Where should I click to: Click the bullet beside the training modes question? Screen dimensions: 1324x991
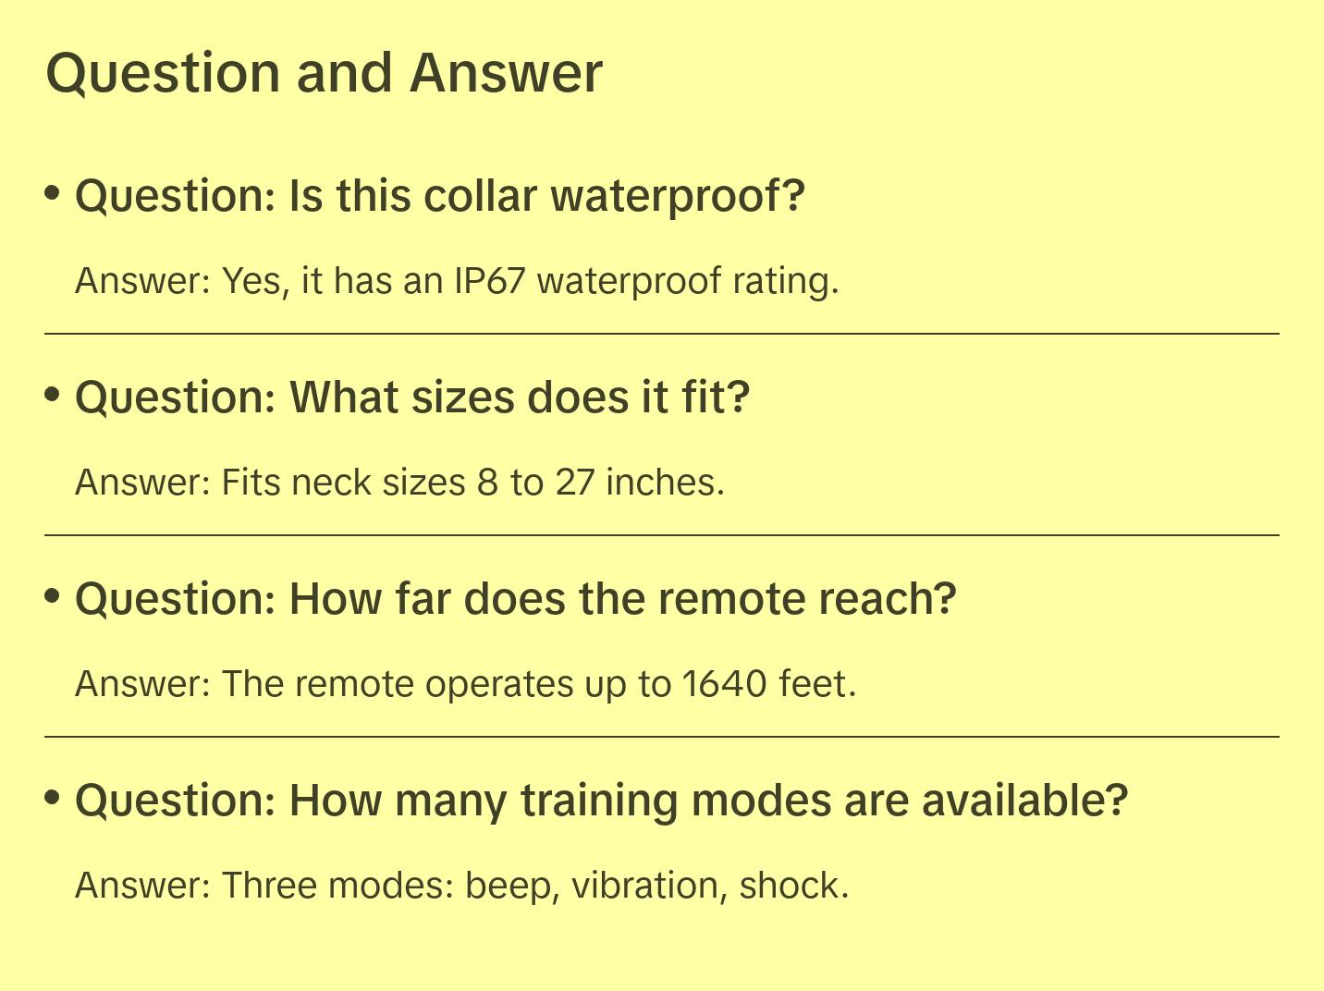53,797
